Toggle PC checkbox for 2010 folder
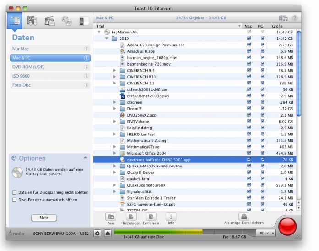 (x=263, y=38)
